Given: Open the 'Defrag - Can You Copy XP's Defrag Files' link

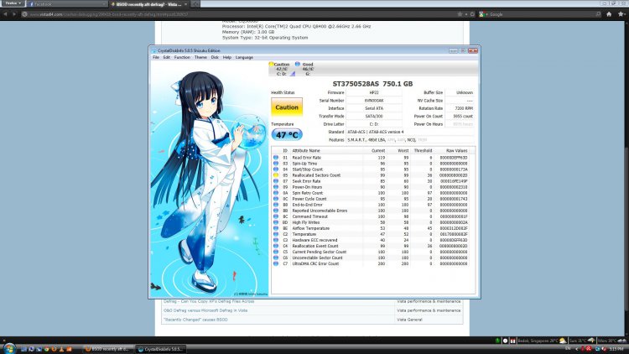Looking at the screenshot, I should [x=209, y=301].
